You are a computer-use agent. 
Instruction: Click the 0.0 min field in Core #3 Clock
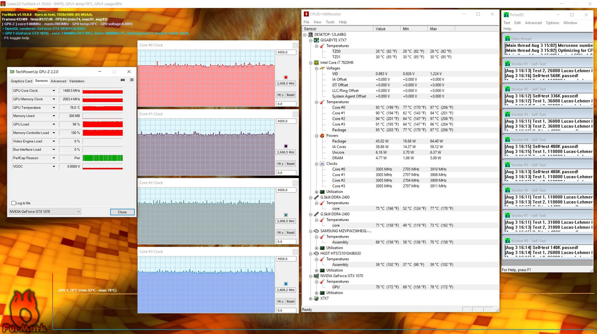[x=286, y=310]
